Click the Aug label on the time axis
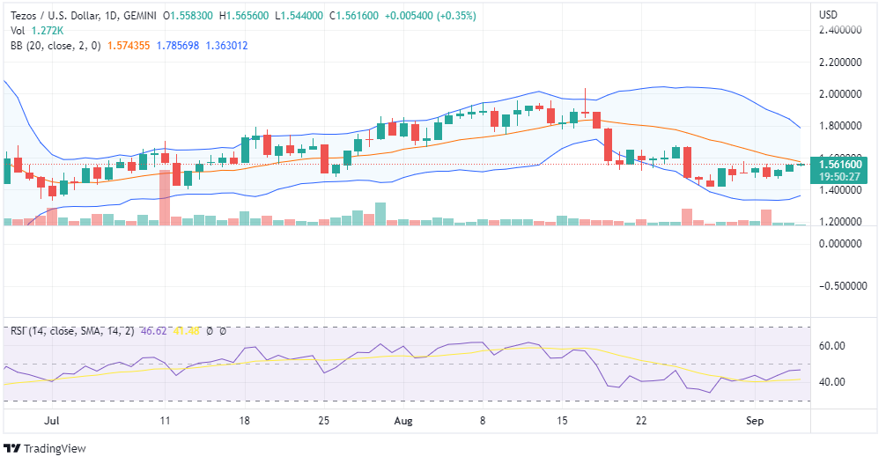Viewport: 886px width, 464px height. [x=403, y=422]
